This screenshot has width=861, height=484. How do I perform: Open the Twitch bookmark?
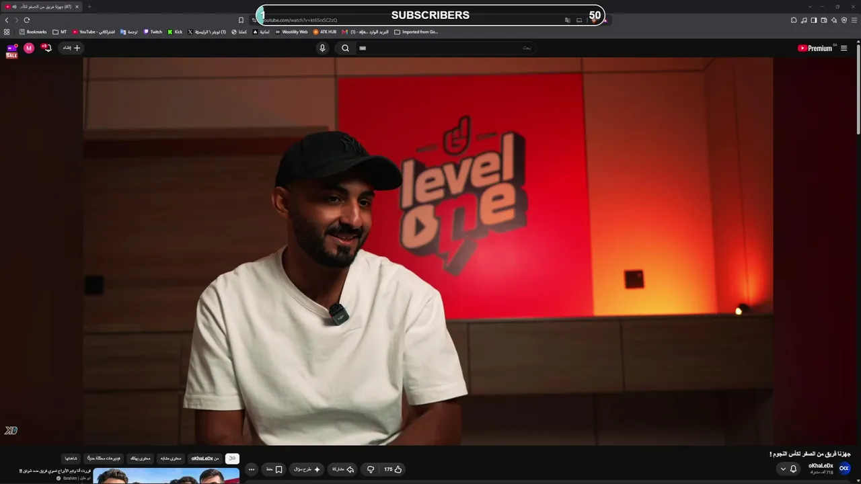153,32
